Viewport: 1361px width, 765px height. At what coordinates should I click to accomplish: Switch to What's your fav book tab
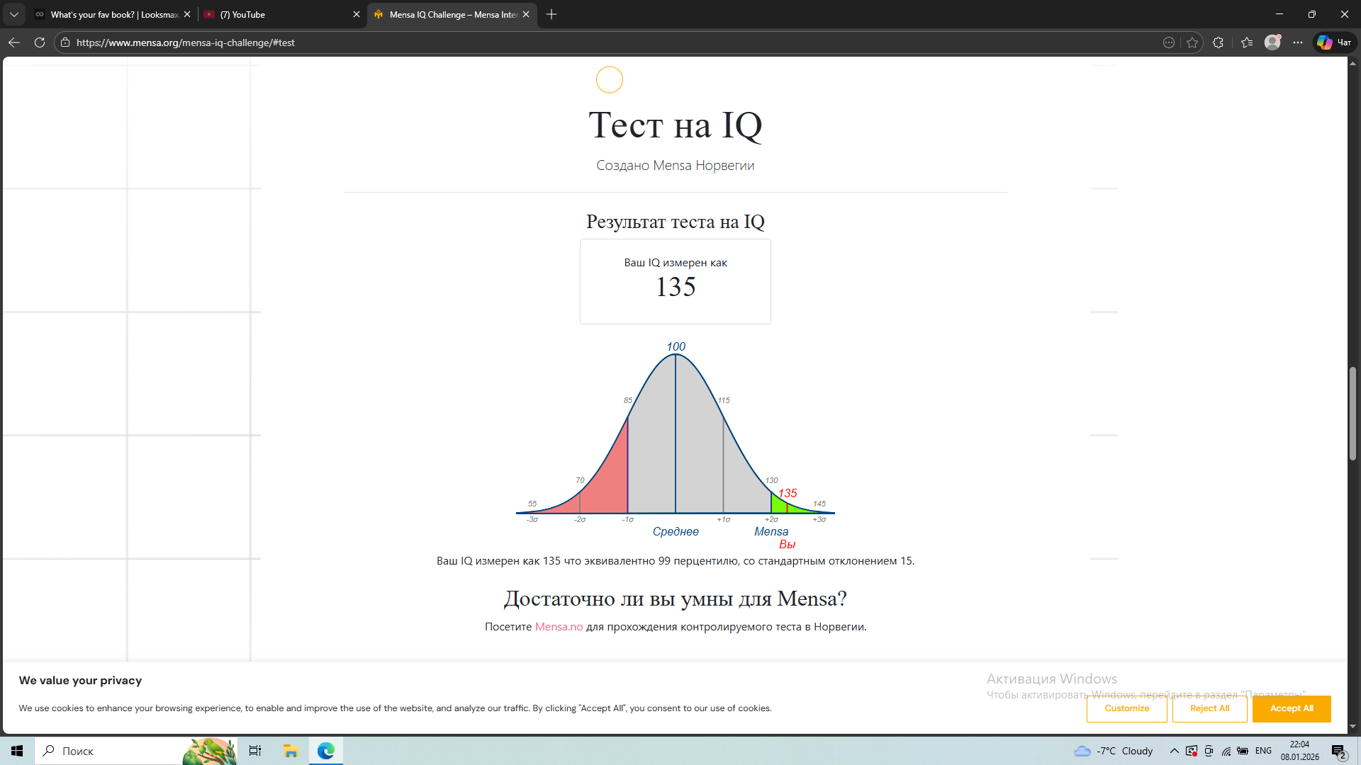(x=113, y=14)
